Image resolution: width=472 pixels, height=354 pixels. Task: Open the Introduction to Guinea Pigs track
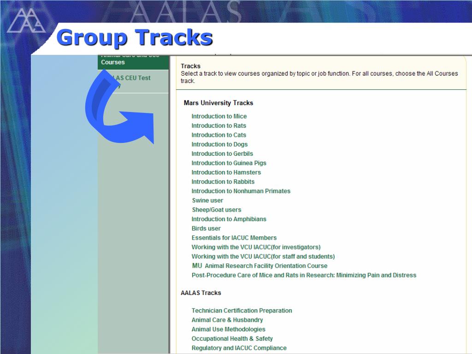click(x=229, y=163)
